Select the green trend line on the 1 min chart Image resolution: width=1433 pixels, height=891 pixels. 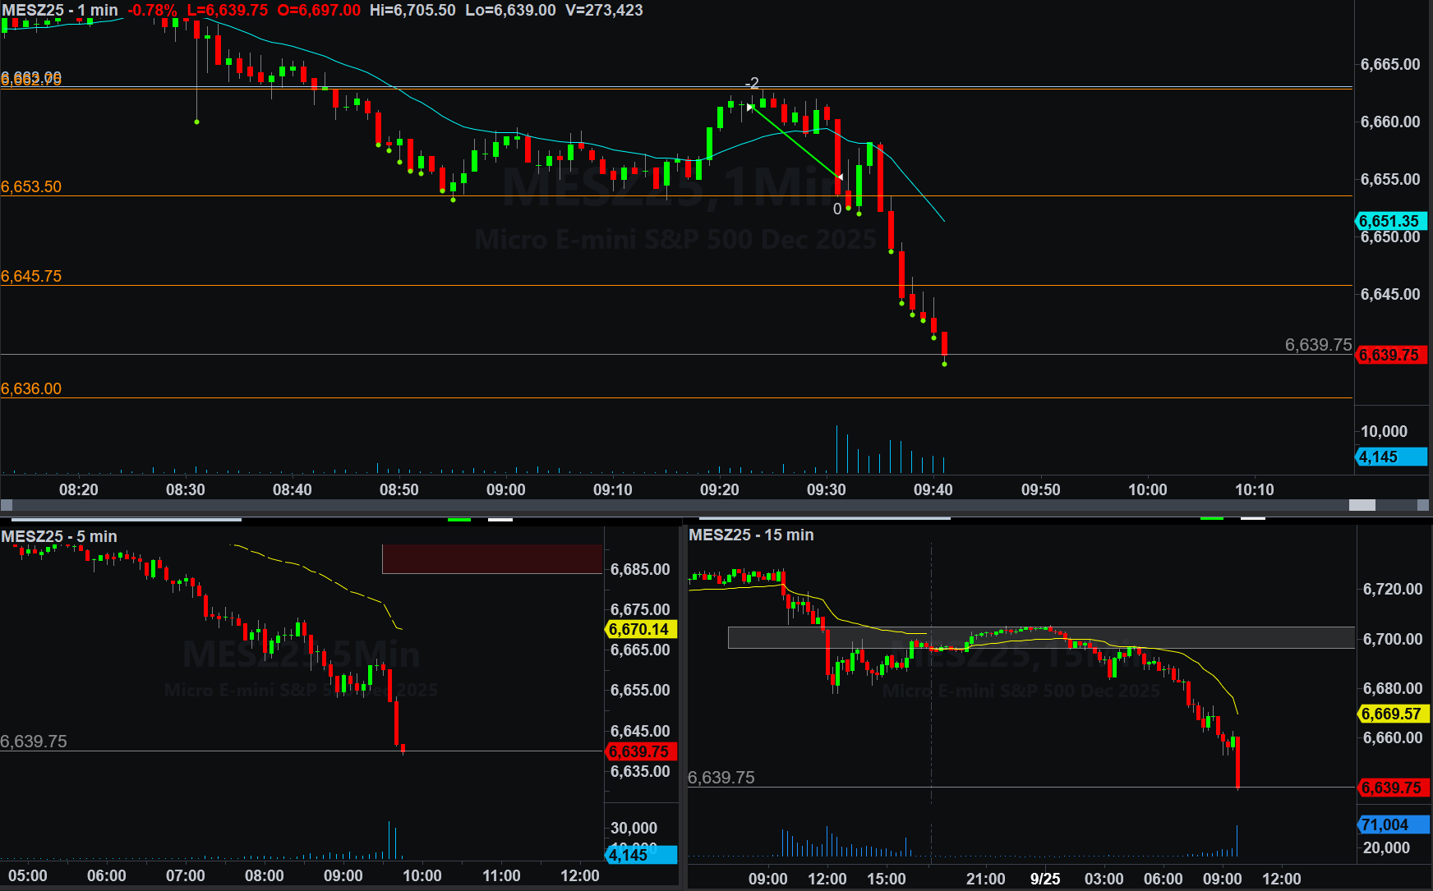click(x=795, y=141)
